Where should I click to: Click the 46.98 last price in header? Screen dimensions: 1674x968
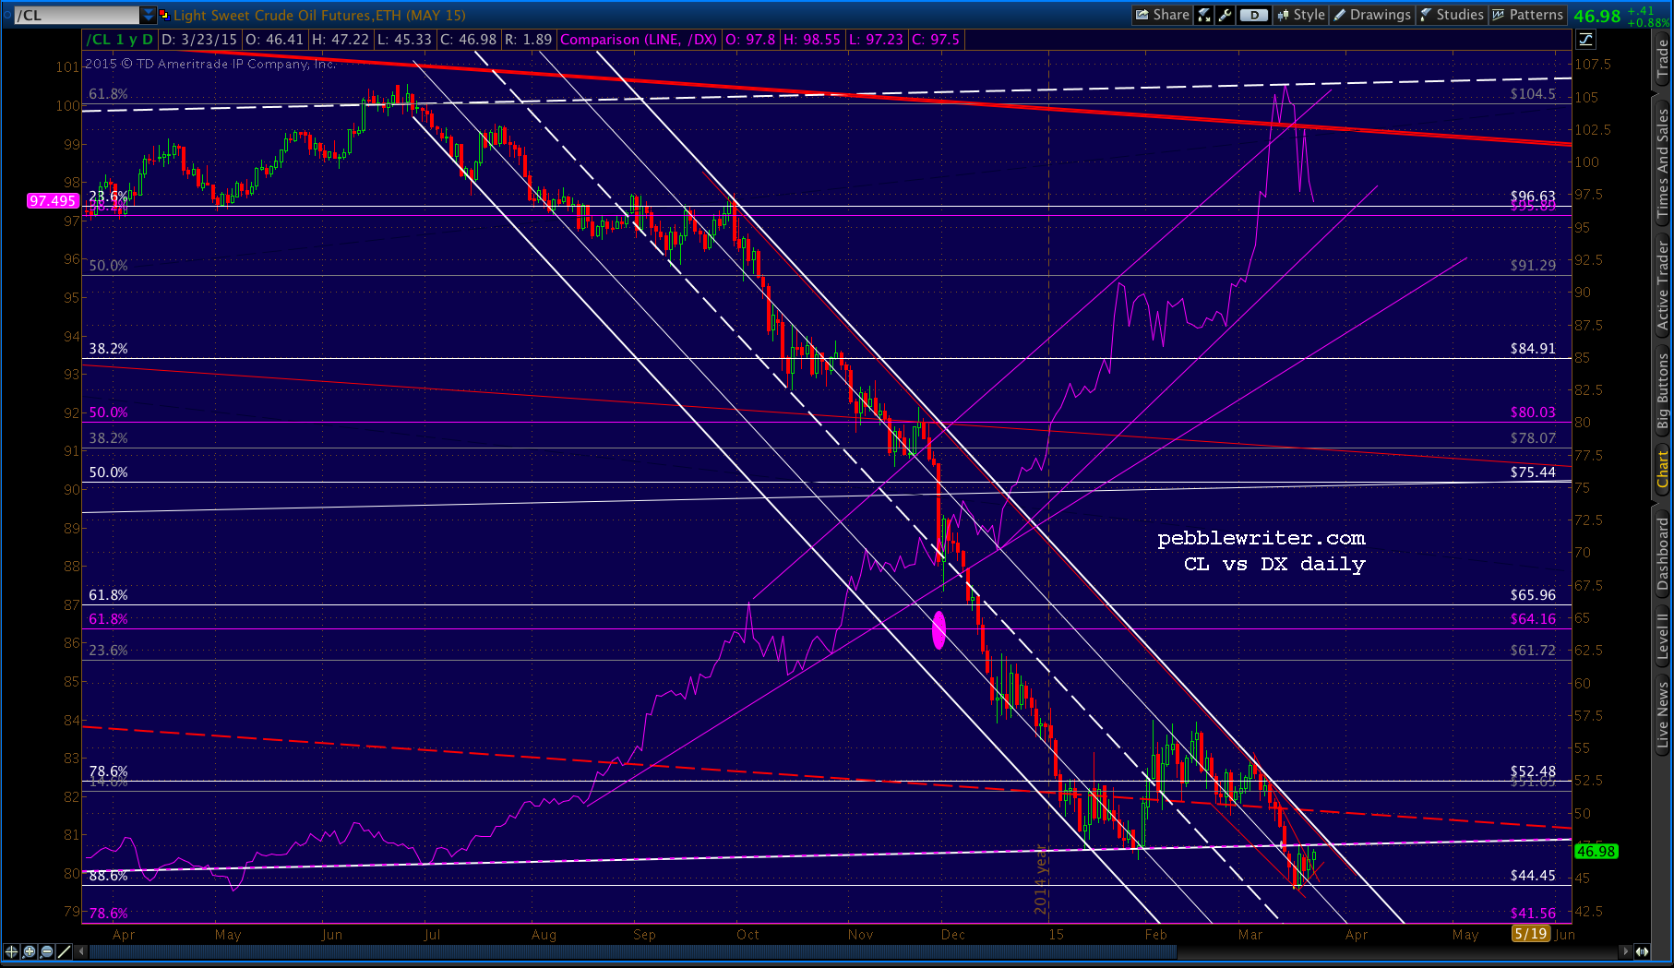[x=1597, y=16]
